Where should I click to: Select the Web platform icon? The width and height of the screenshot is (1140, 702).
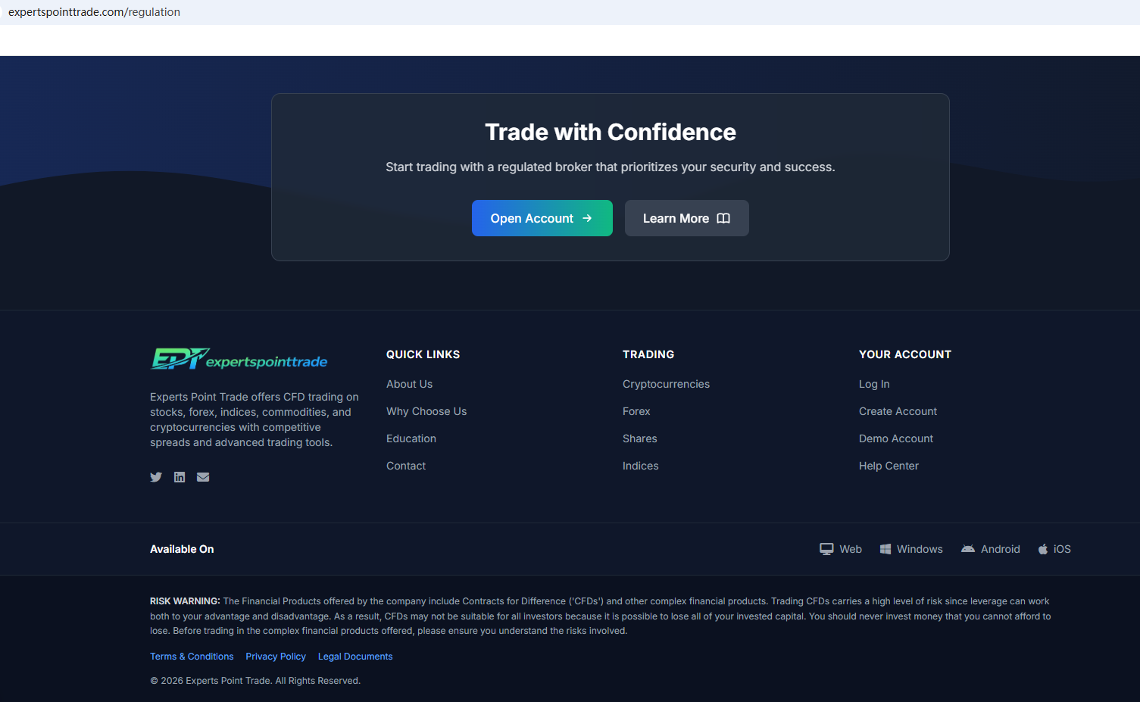tap(826, 549)
